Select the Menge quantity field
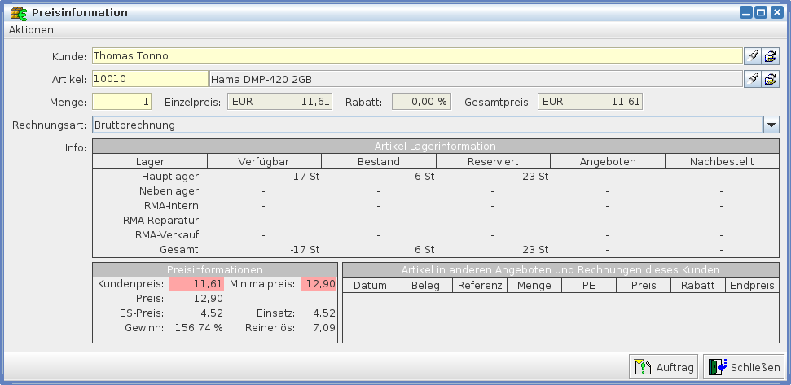Viewport: 791px width, 385px height. point(122,102)
